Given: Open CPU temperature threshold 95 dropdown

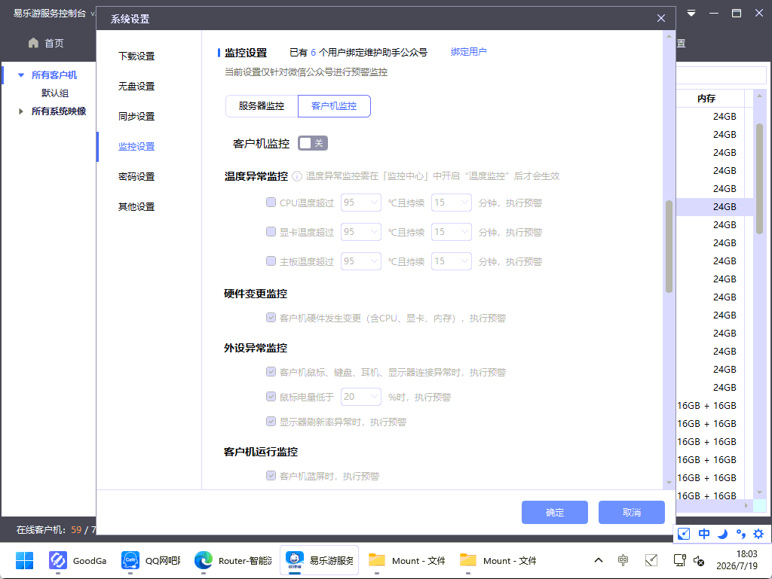Looking at the screenshot, I should point(361,203).
